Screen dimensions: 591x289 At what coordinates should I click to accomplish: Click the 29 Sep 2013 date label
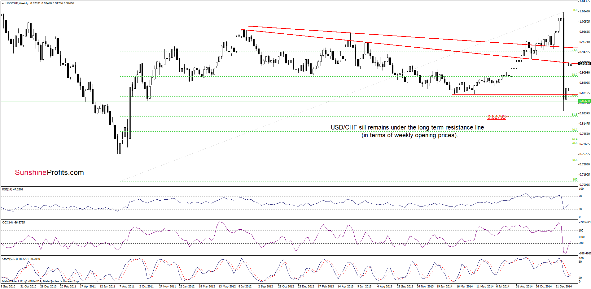pos(405,287)
